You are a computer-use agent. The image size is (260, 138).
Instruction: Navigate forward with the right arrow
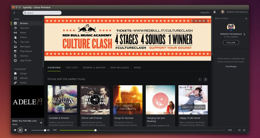(19, 13)
